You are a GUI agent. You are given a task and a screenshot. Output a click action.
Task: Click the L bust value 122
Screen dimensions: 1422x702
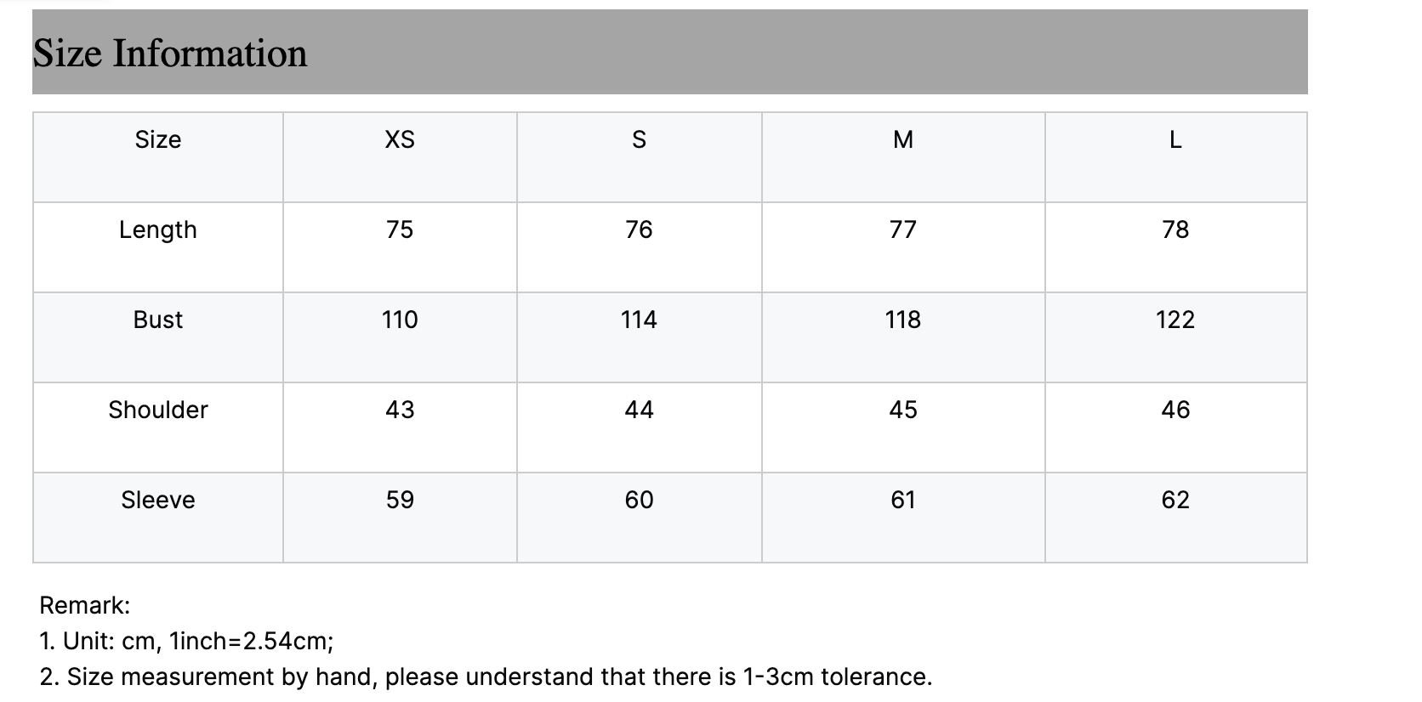(x=1175, y=320)
